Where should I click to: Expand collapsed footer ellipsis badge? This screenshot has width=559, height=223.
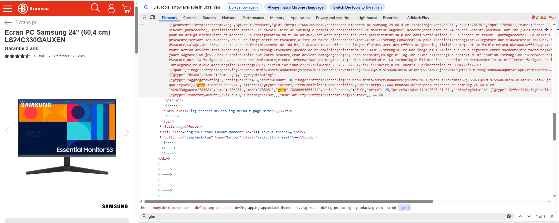[x=181, y=127]
